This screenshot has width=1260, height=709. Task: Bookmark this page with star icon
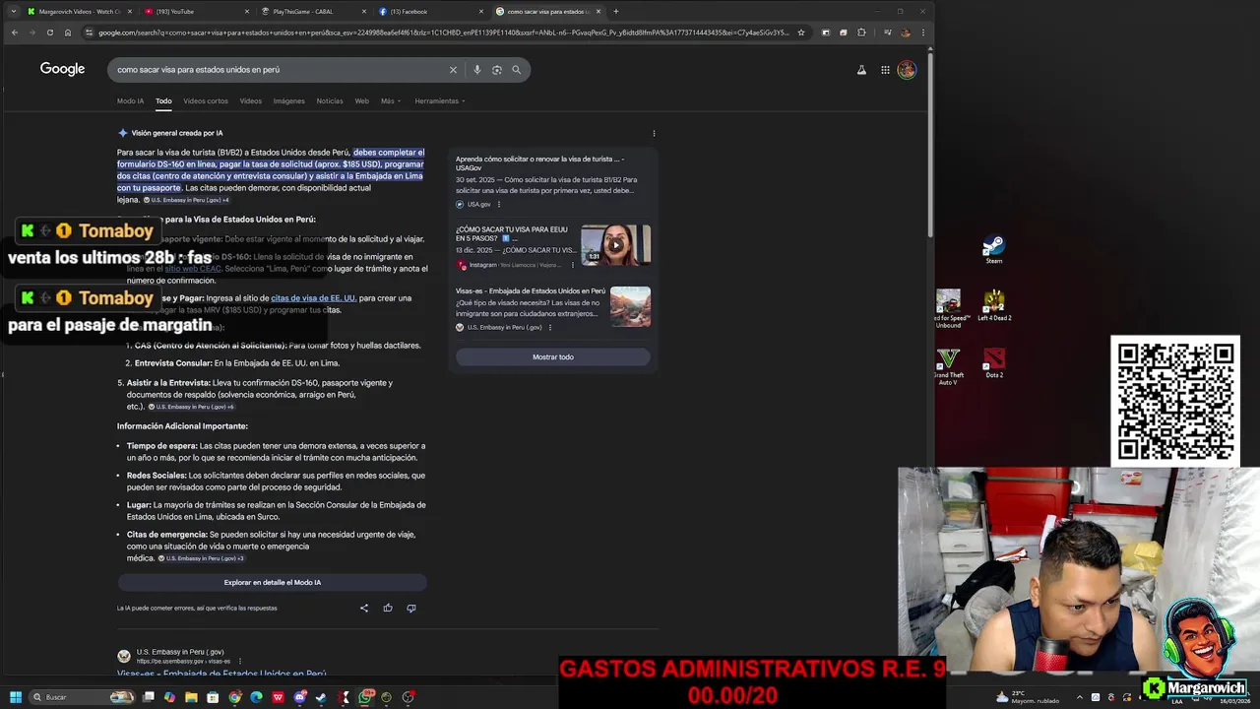pos(801,32)
